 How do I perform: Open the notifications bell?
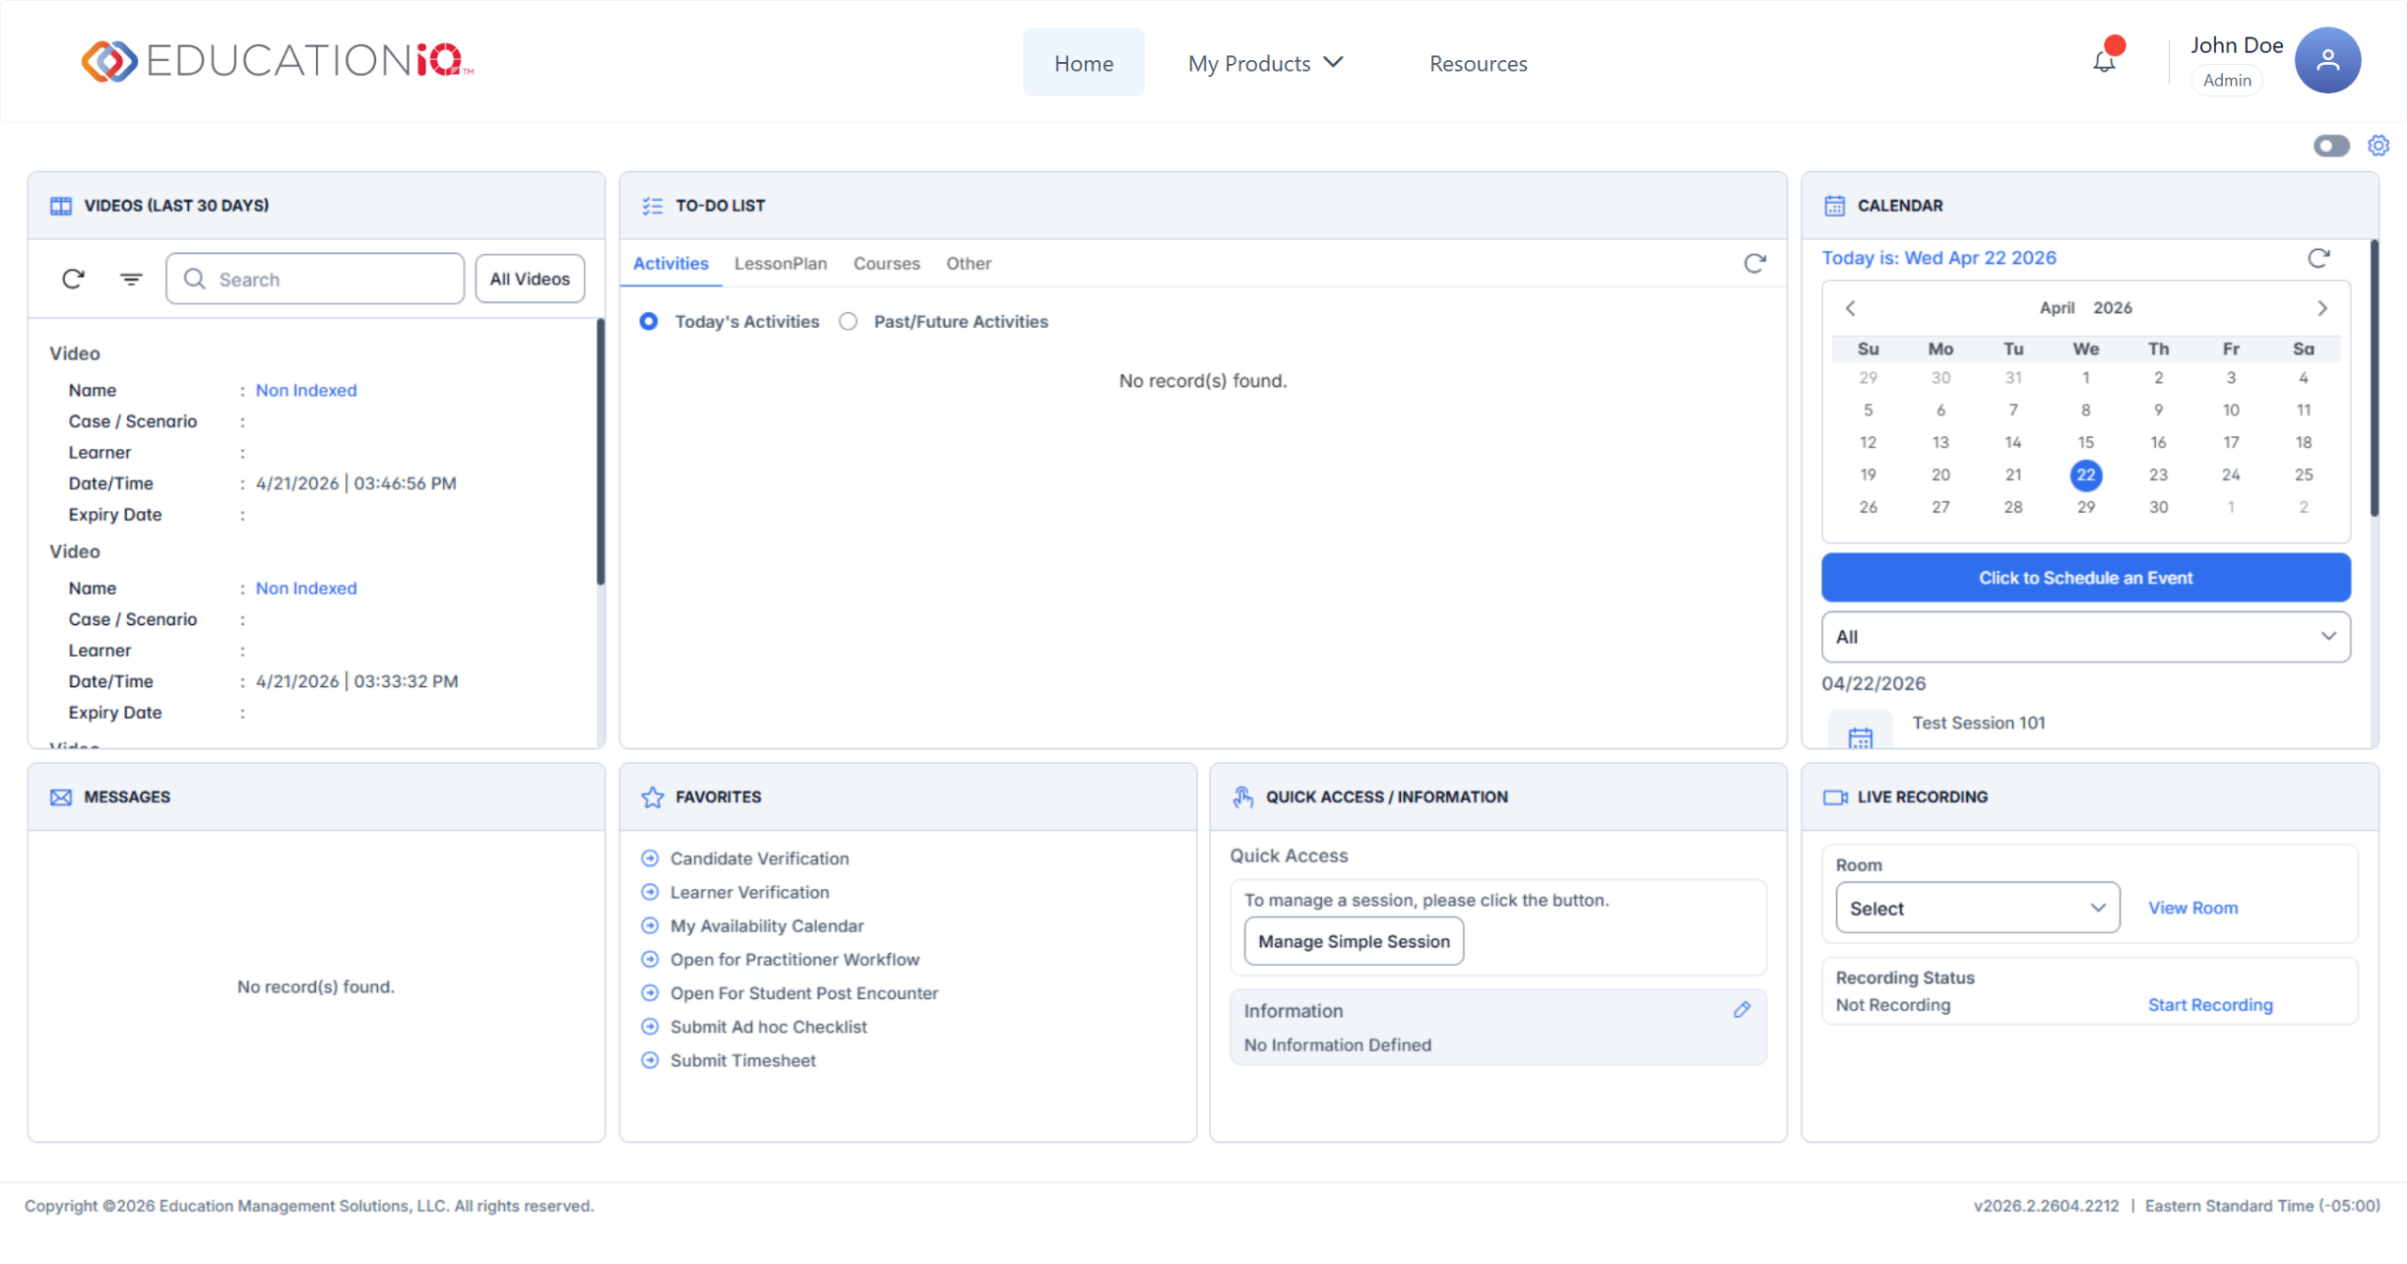pyautogui.click(x=2104, y=62)
